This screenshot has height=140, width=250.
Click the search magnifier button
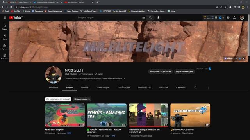point(150,17)
